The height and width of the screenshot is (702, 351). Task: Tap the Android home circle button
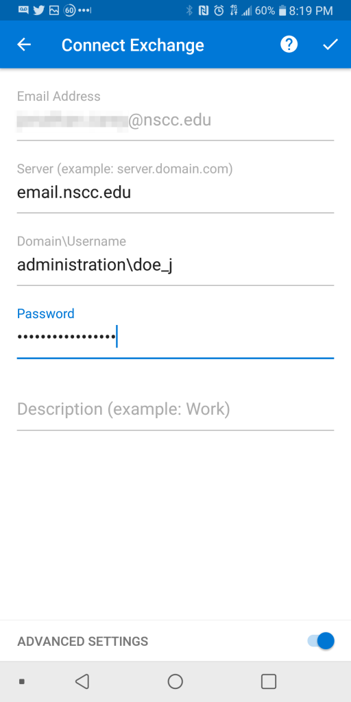coord(175,681)
